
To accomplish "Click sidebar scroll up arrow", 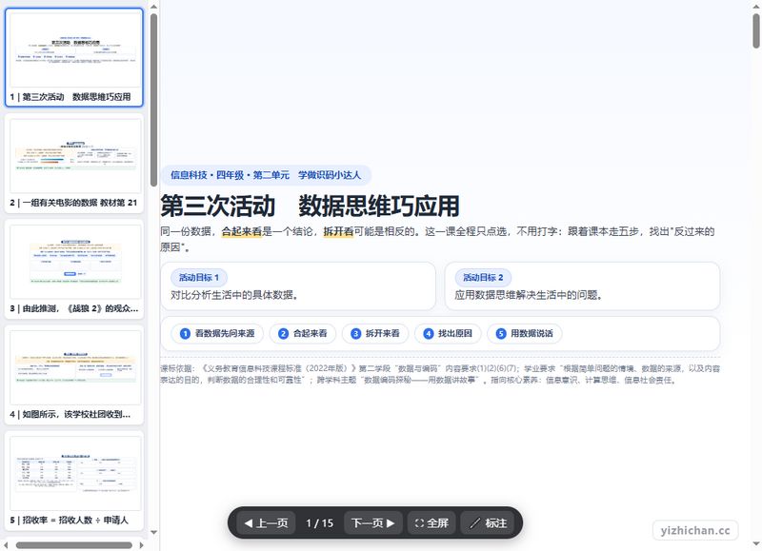I will (153, 7).
